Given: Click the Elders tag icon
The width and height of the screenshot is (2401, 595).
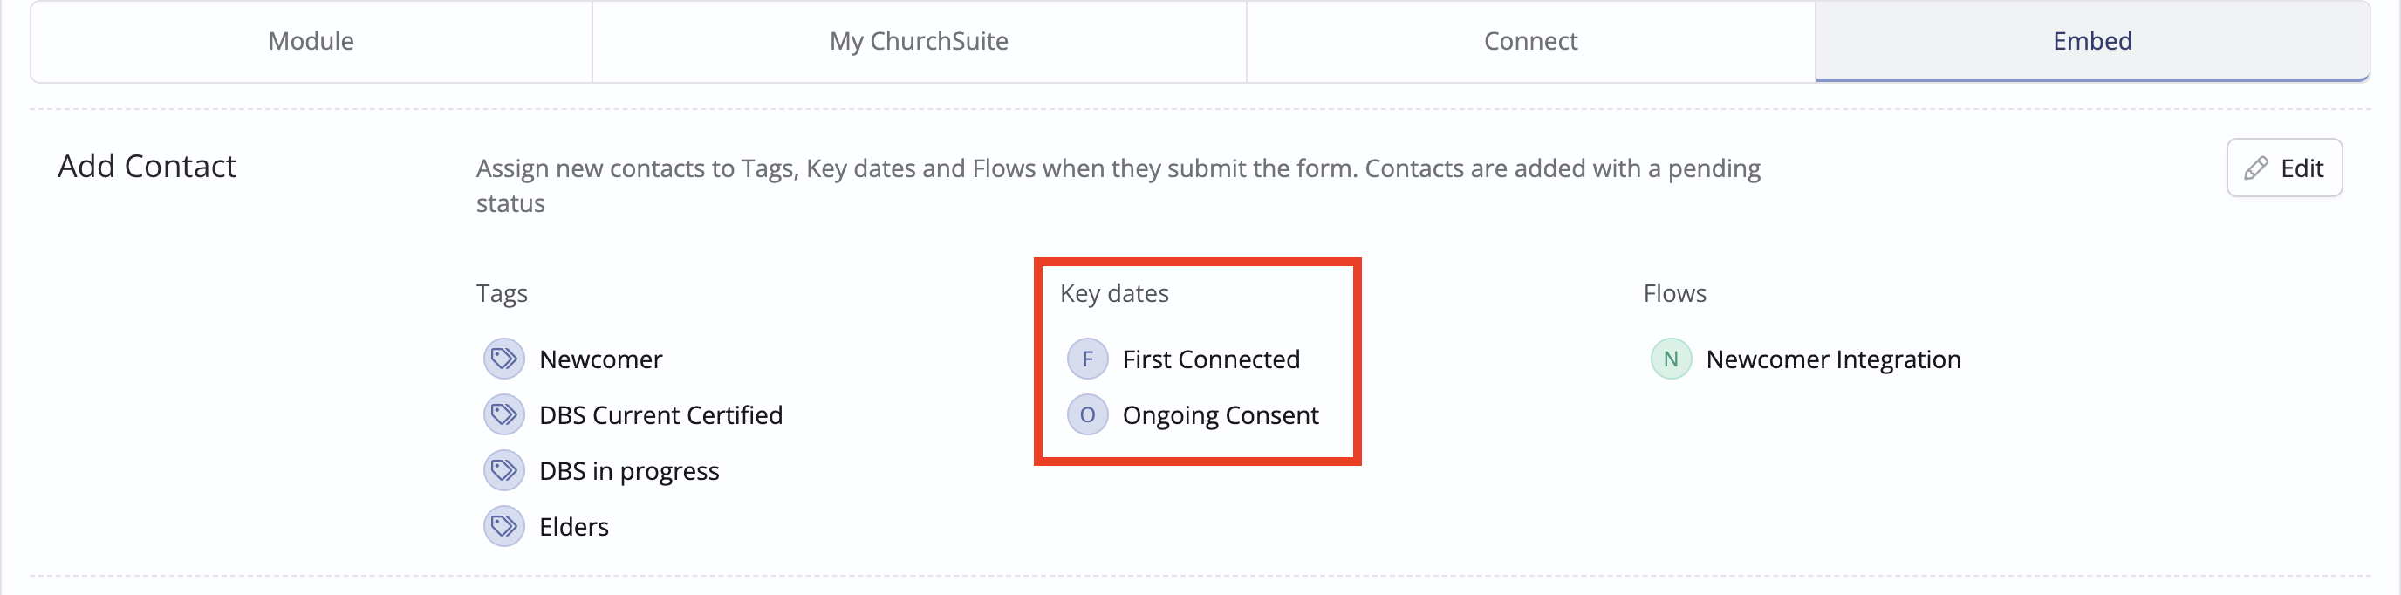Looking at the screenshot, I should pos(504,527).
